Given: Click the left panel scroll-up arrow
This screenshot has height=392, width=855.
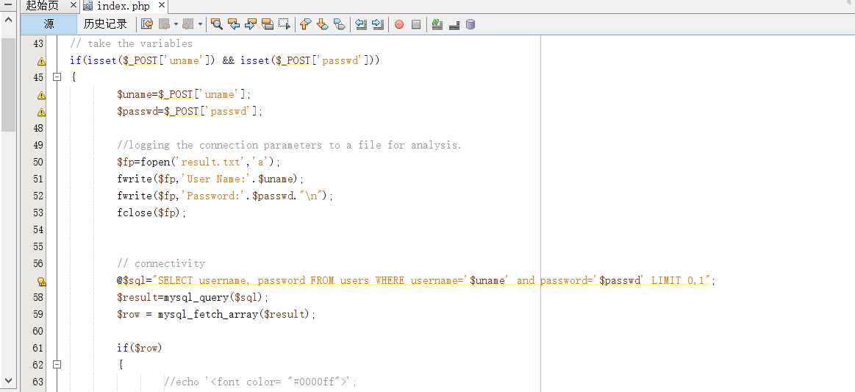Looking at the screenshot, I should coord(8,20).
